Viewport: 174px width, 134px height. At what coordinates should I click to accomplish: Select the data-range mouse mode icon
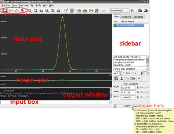tap(11, 11)
